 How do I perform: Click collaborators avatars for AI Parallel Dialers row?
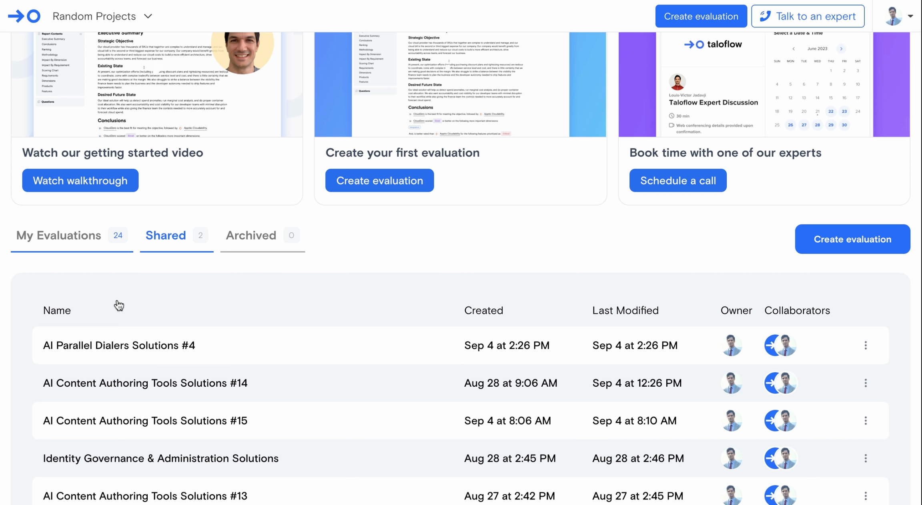click(x=780, y=345)
